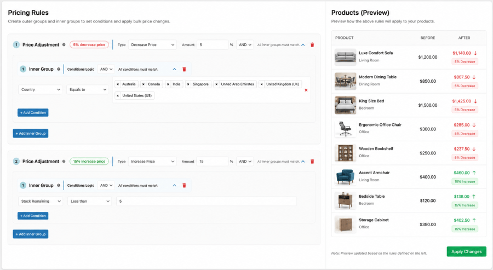Screen dimensions: 493x270
Task: Open the Type dropdown showing Decrease Price
Action: (152, 45)
